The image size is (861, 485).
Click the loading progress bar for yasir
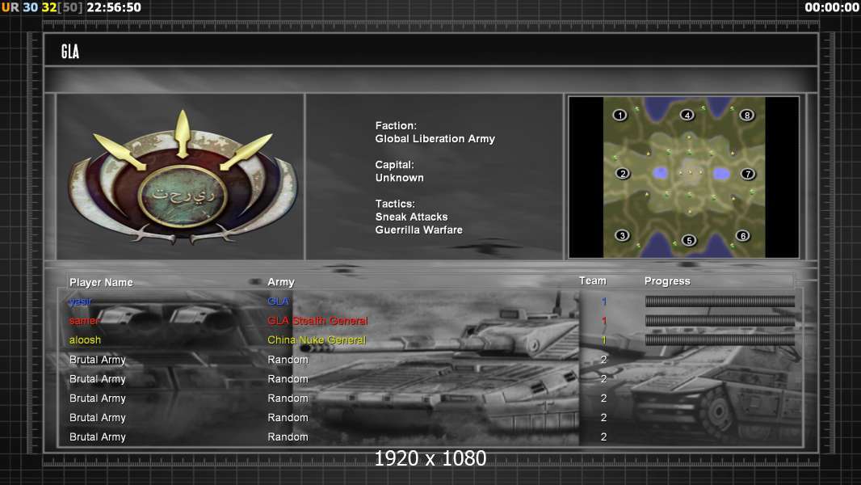[720, 301]
